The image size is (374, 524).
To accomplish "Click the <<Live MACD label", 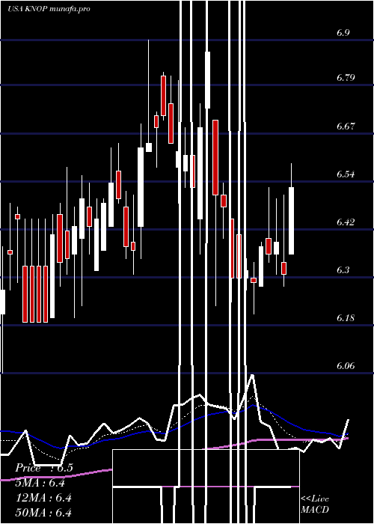I will coord(315,505).
